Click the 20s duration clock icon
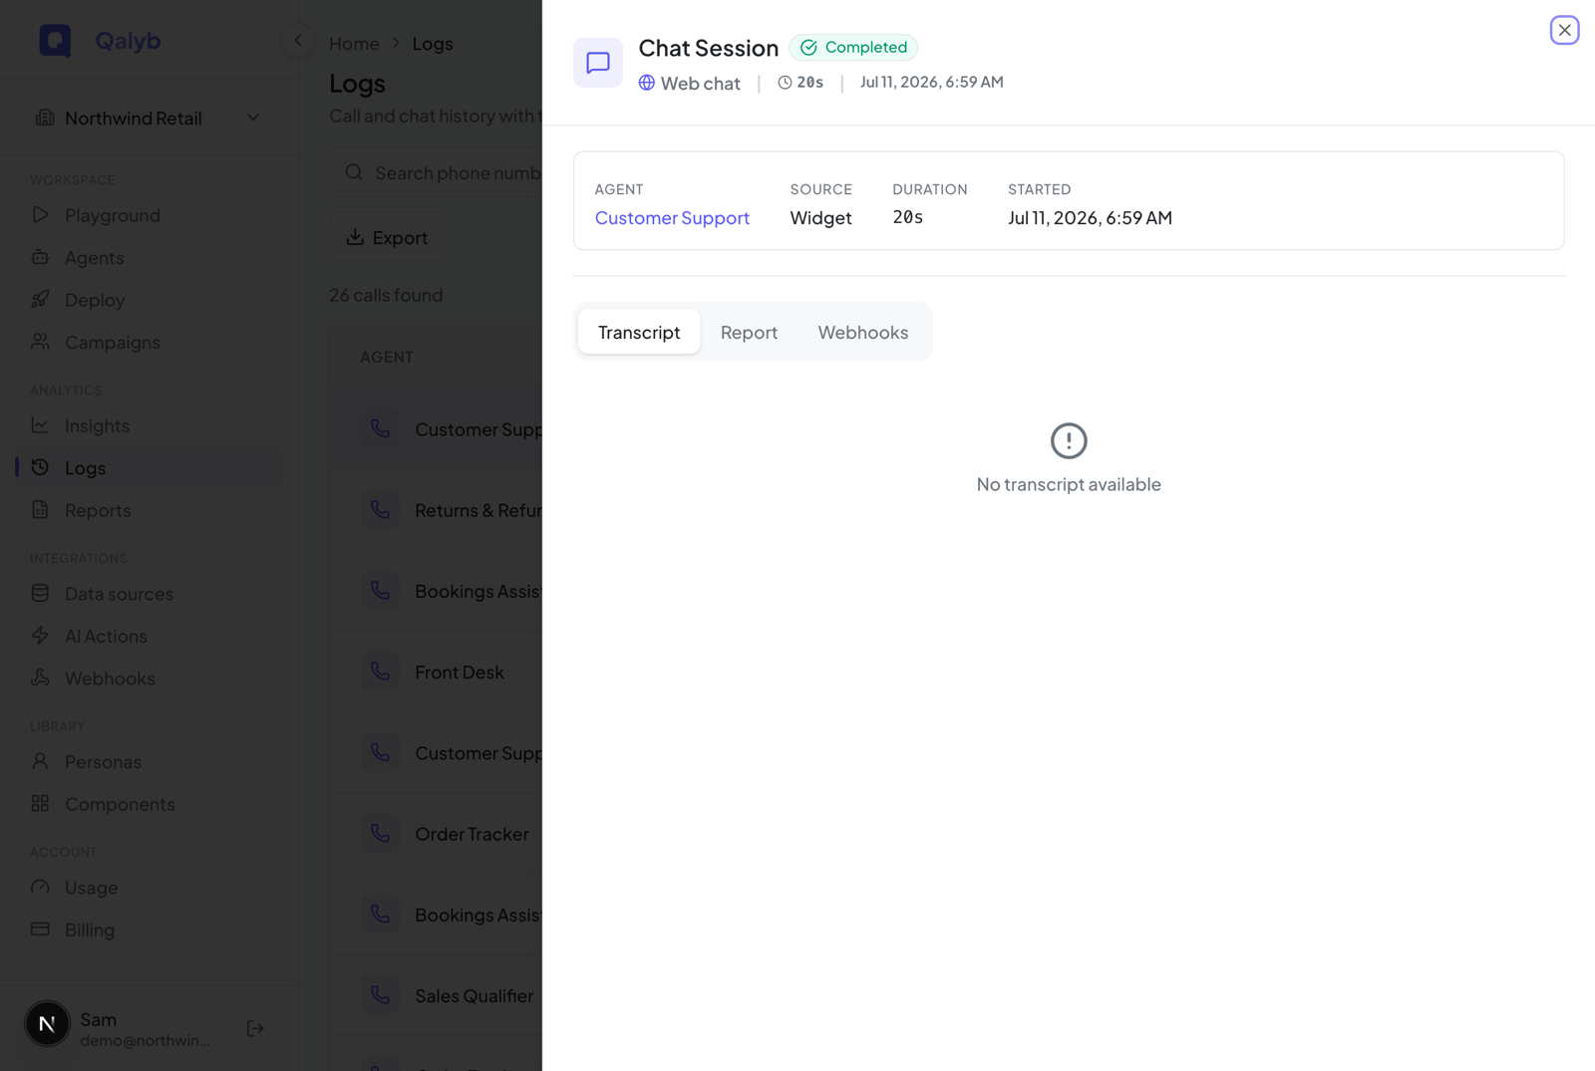Screen dimensions: 1595x1071 coord(785,83)
